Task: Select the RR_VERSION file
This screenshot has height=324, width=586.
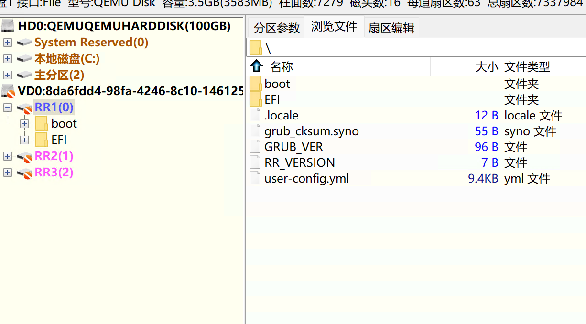Action: point(299,162)
